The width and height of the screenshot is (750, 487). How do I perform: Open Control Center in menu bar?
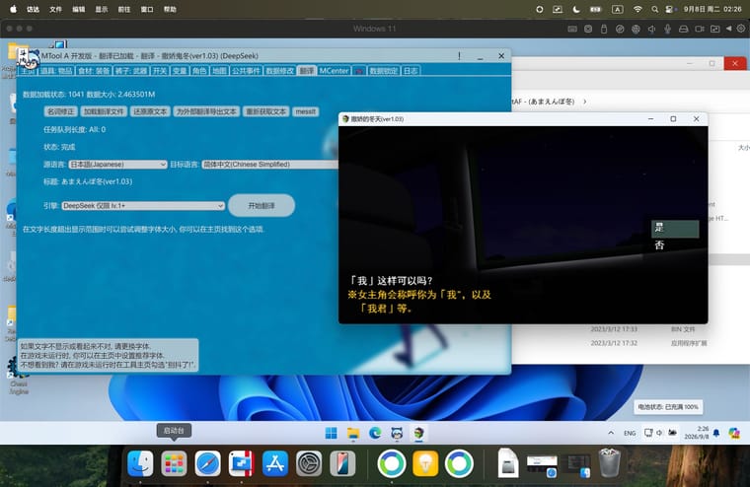(x=670, y=9)
